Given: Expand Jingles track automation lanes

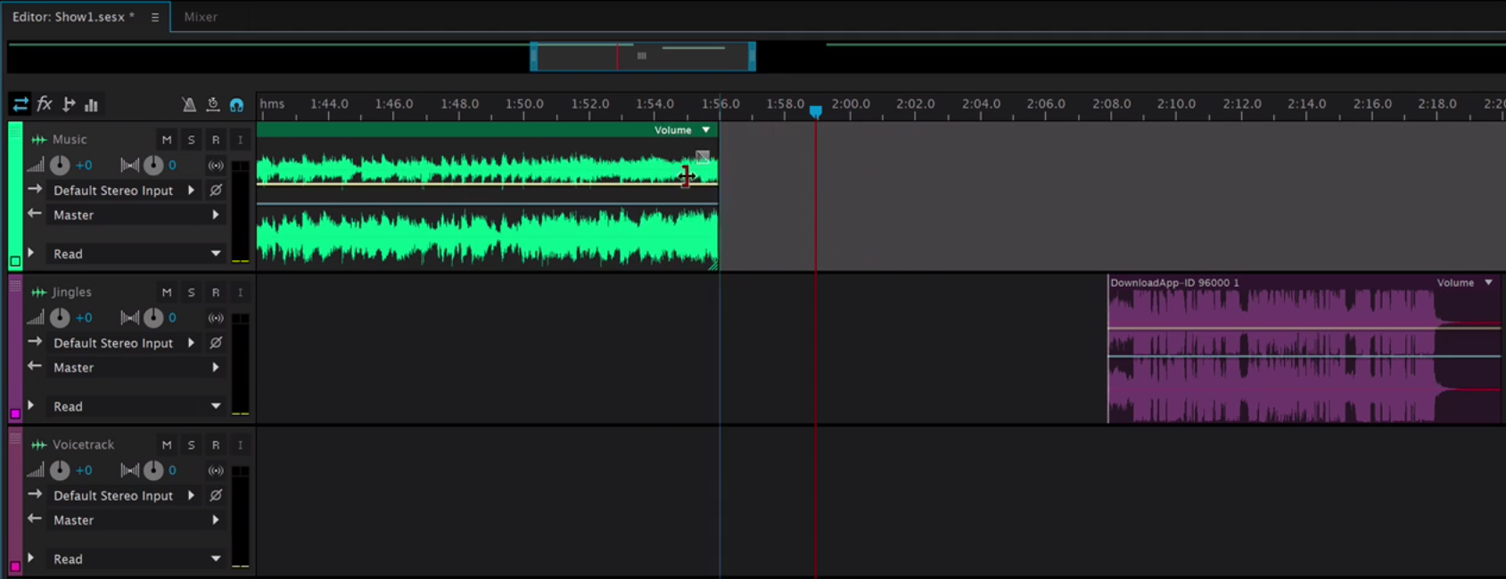Looking at the screenshot, I should (x=31, y=405).
